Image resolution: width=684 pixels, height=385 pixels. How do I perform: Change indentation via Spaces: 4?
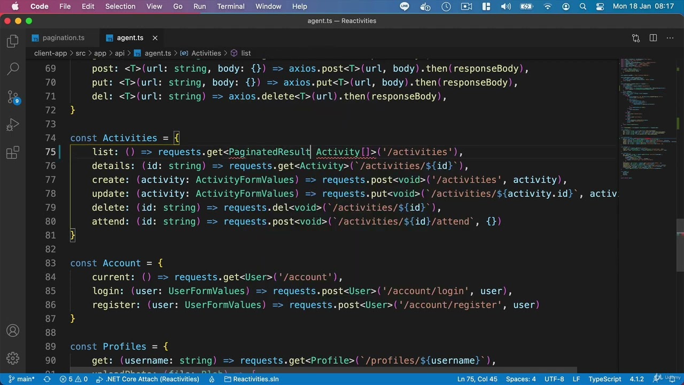[520, 379]
